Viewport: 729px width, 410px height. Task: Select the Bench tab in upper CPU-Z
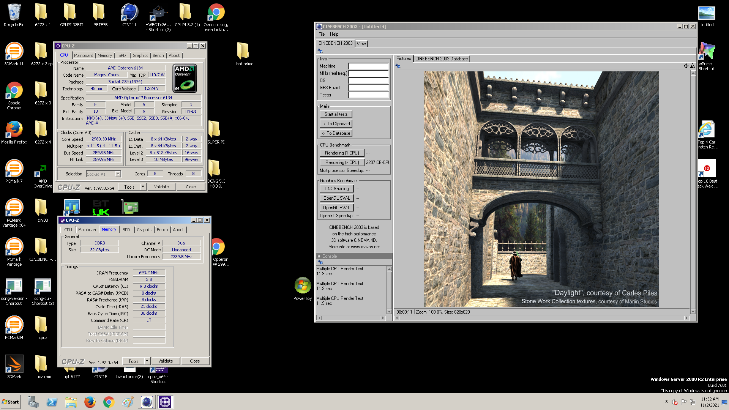(158, 55)
